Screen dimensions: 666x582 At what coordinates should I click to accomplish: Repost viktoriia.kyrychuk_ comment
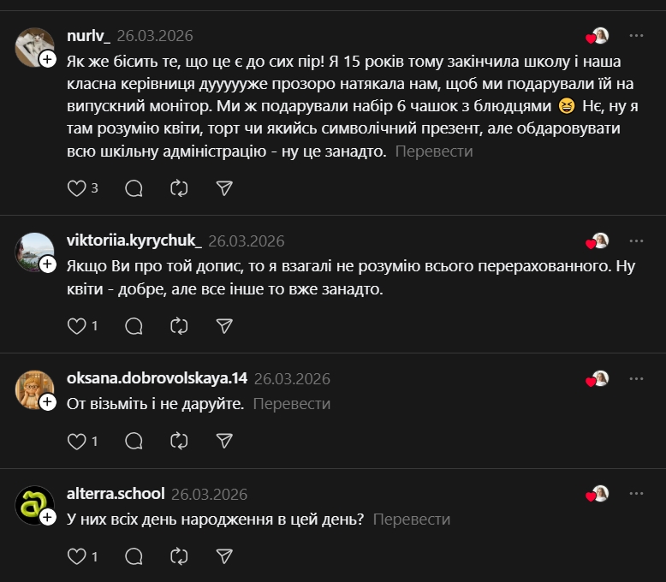(179, 326)
